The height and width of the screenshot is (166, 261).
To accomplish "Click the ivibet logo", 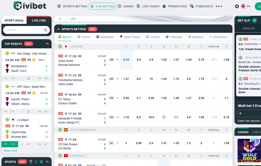I will click(x=30, y=6).
